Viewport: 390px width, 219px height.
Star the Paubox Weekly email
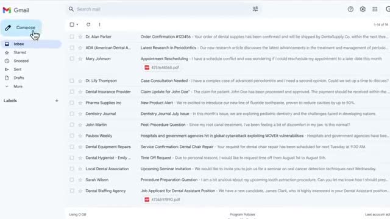80,136
